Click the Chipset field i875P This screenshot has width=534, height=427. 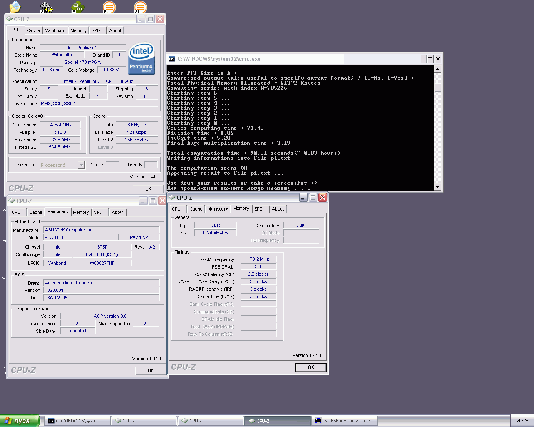pyautogui.click(x=102, y=247)
